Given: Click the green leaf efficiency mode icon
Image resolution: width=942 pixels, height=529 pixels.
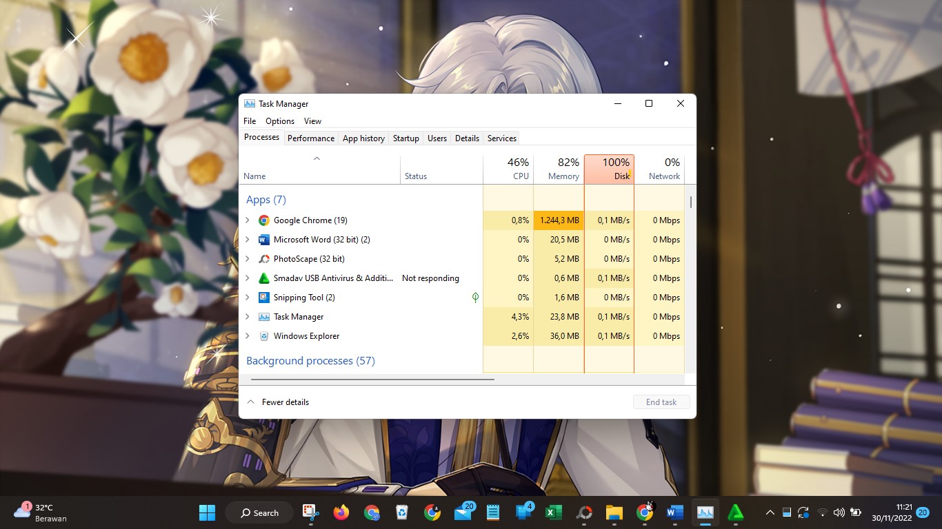Looking at the screenshot, I should tap(475, 298).
